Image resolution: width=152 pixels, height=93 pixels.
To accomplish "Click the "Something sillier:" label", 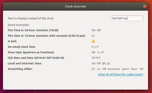I will point(20,69).
